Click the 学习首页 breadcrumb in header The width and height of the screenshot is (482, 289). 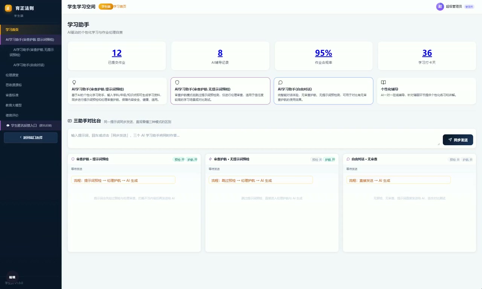coord(120,6)
